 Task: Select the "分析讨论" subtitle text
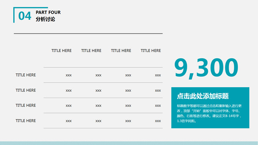[45, 19]
